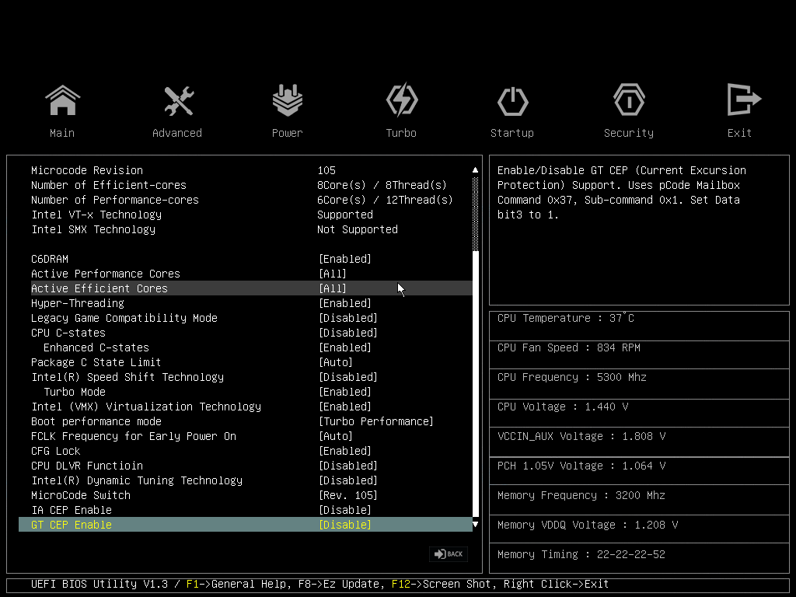
Task: Click the scrollbar up arrow
Action: click(x=476, y=169)
